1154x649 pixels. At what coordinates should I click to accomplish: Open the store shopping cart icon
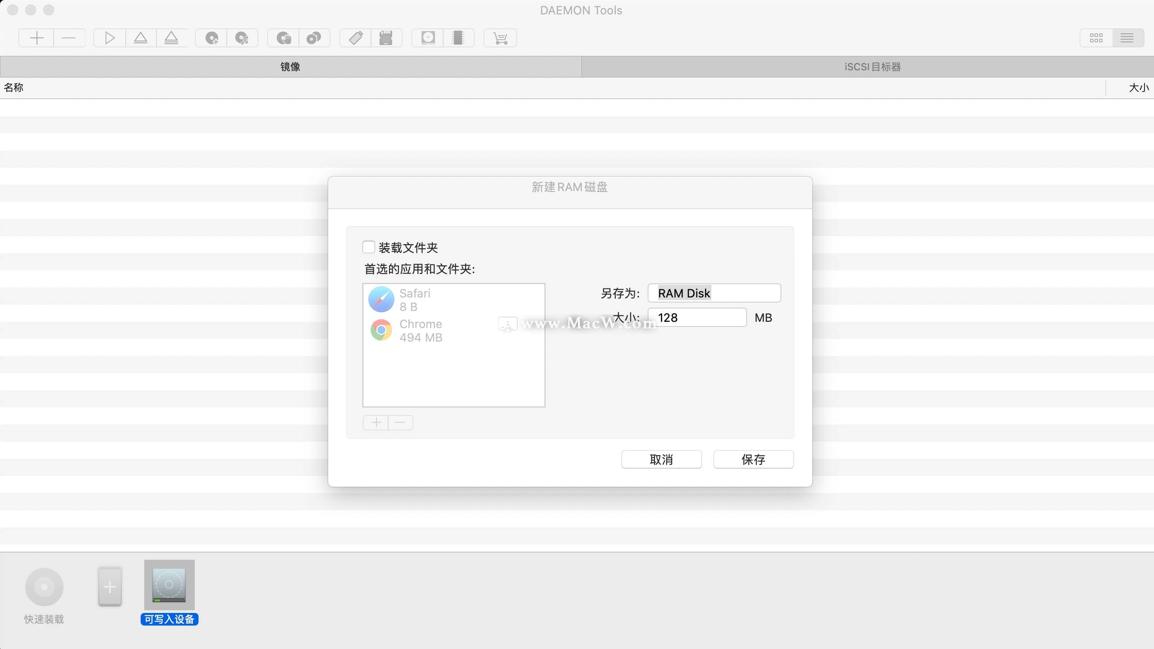[x=500, y=38]
